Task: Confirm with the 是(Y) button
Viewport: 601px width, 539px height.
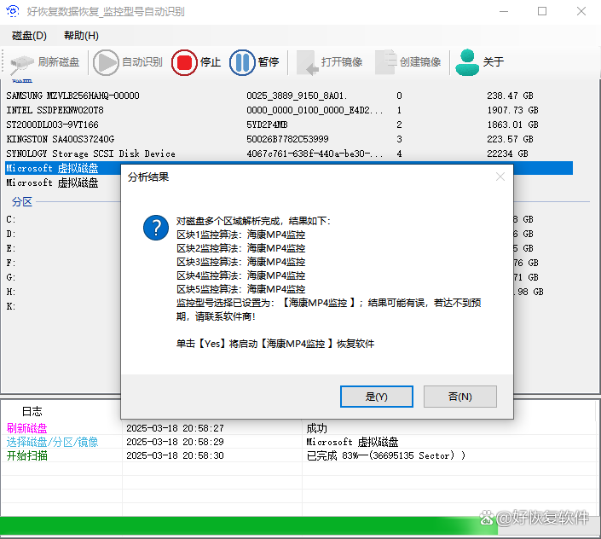Action: pyautogui.click(x=377, y=397)
